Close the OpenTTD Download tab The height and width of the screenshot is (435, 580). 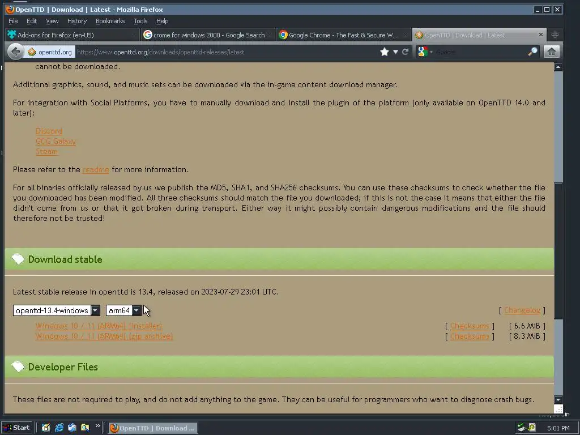[x=541, y=35]
